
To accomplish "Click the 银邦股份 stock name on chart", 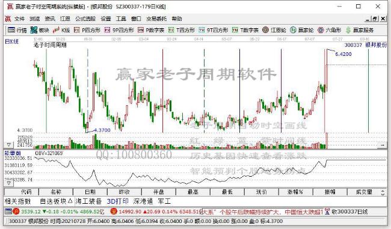I will [x=376, y=45].
